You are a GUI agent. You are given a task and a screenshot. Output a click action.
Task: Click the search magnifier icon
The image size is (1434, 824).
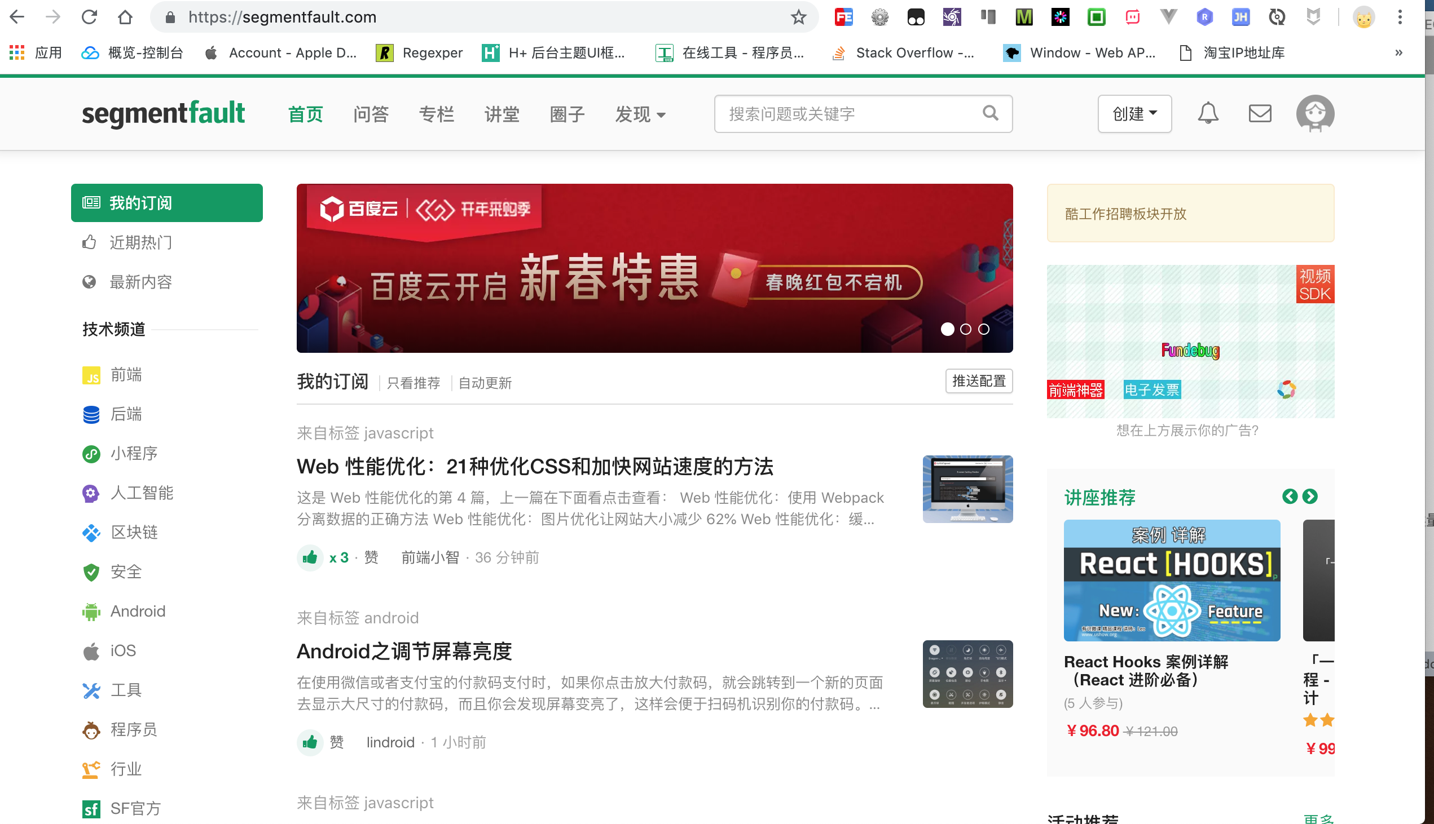(990, 114)
